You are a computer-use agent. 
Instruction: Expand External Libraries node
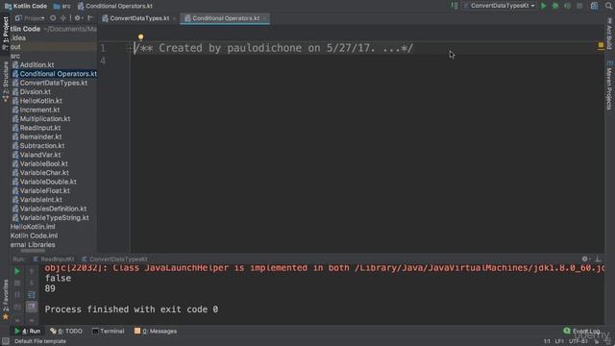pyautogui.click(x=33, y=245)
